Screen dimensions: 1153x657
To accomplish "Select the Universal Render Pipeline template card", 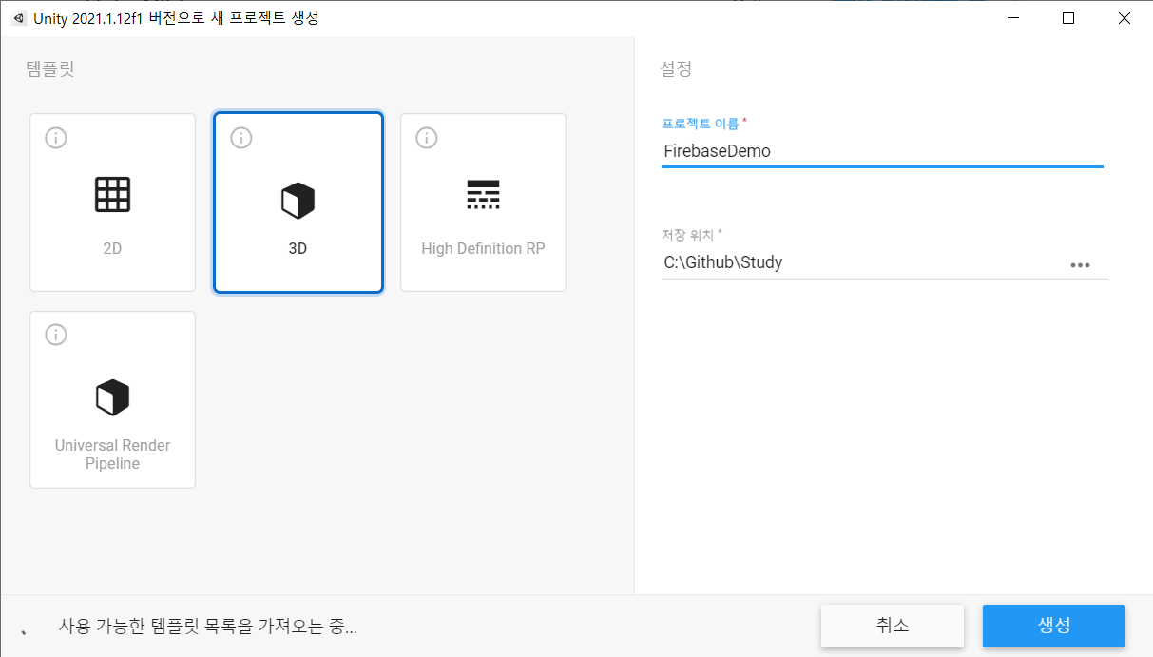I will pos(112,399).
